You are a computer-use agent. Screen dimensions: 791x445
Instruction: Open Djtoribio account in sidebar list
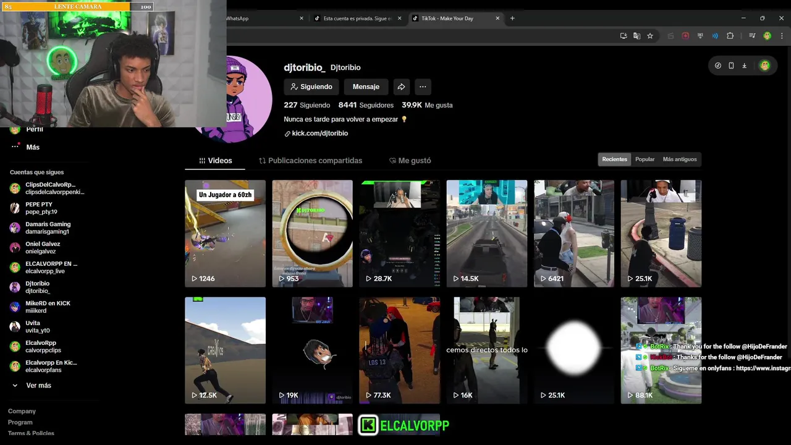pyautogui.click(x=30, y=287)
